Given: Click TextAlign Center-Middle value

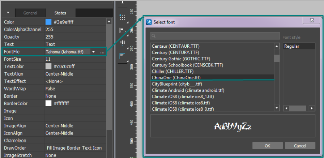Looking at the screenshot, I should click(59, 74).
